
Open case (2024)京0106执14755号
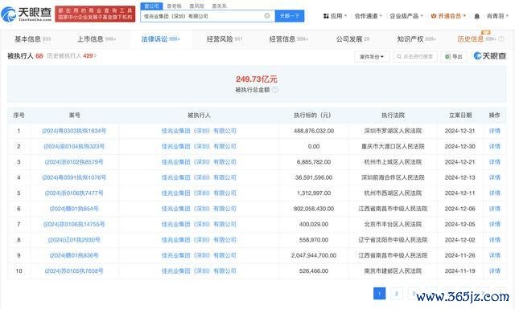74,224
